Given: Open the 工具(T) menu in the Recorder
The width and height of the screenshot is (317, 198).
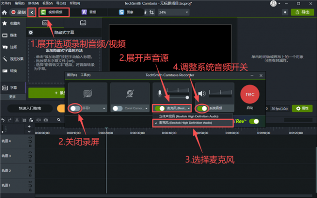Looking at the screenshot, I should click(x=85, y=75).
